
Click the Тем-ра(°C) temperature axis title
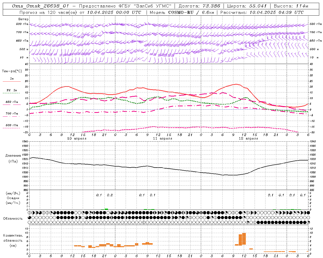point(12,71)
